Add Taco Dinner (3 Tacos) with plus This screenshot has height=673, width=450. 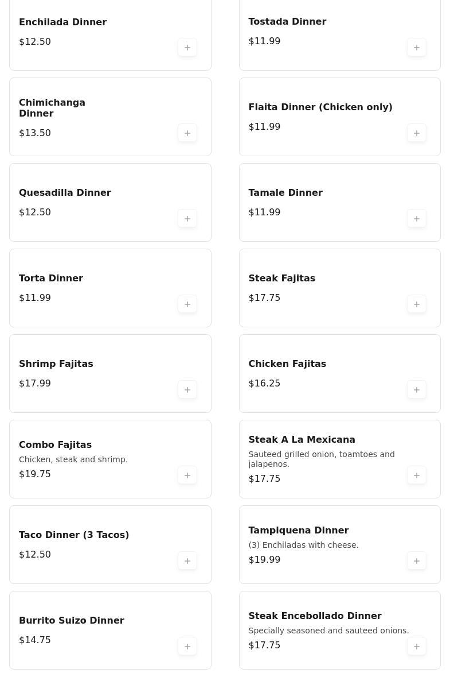coord(187,561)
